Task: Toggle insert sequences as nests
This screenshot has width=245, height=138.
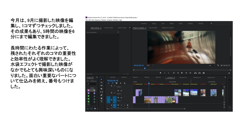Action: 108,83
